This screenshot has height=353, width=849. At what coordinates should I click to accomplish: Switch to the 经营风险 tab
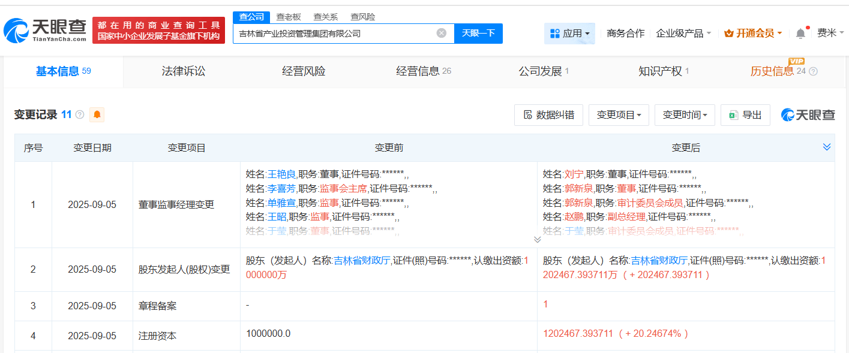coord(304,71)
